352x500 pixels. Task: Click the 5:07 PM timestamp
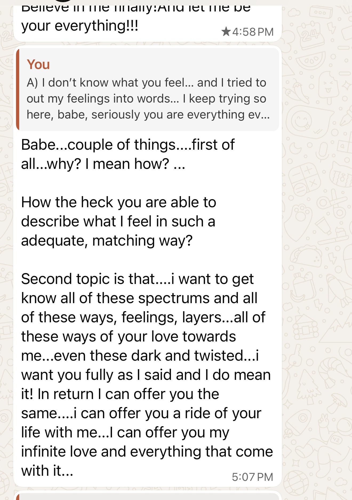252,477
